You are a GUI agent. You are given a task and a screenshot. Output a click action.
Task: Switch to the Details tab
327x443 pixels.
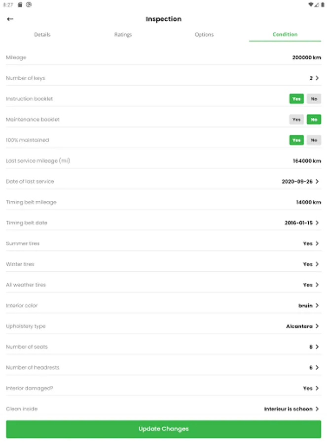(x=42, y=35)
